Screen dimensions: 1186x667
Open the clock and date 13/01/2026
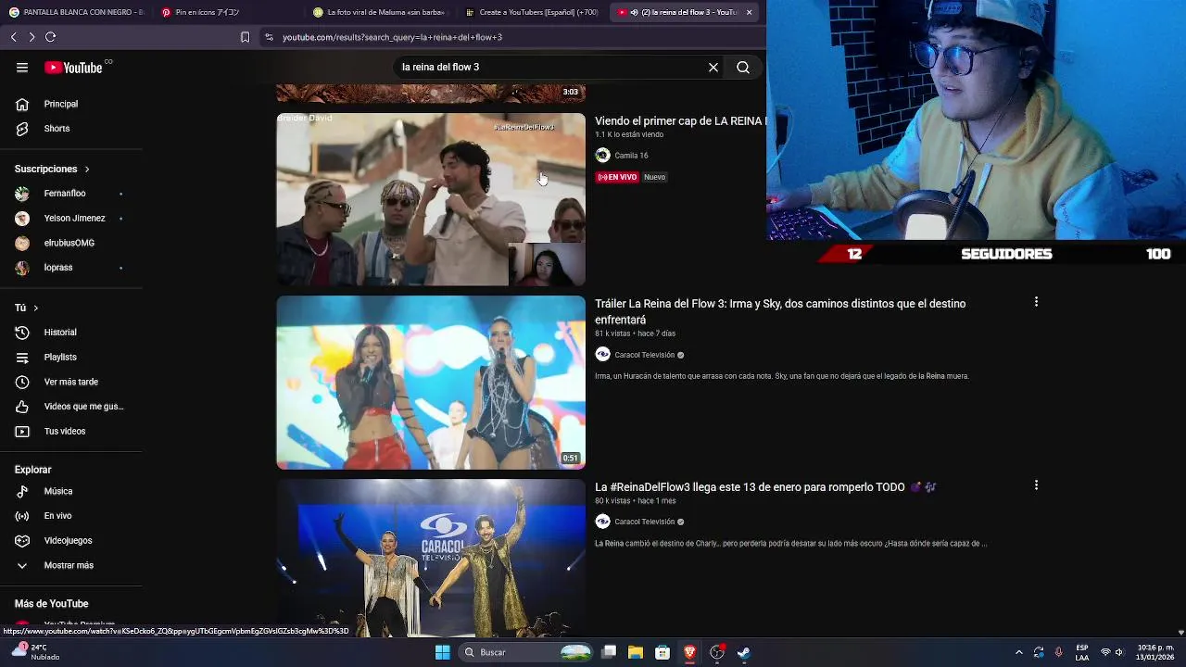[x=1155, y=652]
